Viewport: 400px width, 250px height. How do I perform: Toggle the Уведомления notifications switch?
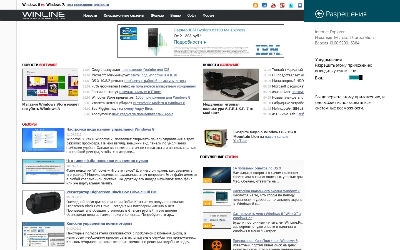(x=356, y=78)
